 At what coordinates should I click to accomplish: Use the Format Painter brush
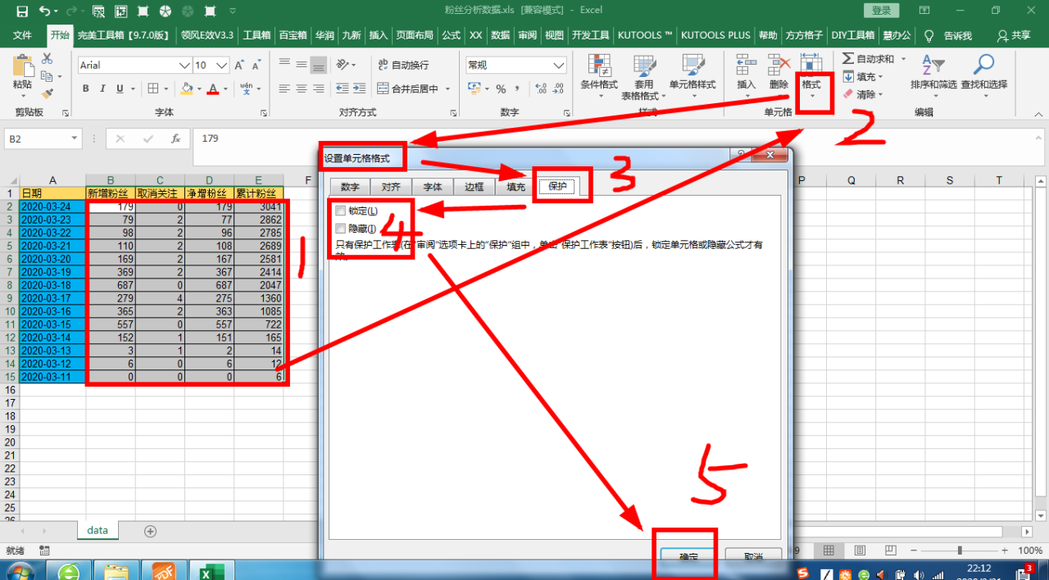click(48, 94)
